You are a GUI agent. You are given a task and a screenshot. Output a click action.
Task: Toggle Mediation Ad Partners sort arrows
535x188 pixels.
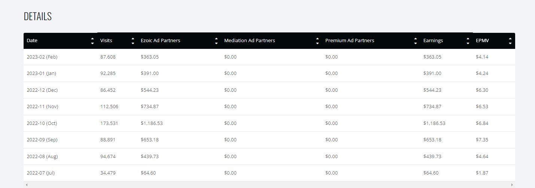pyautogui.click(x=317, y=41)
